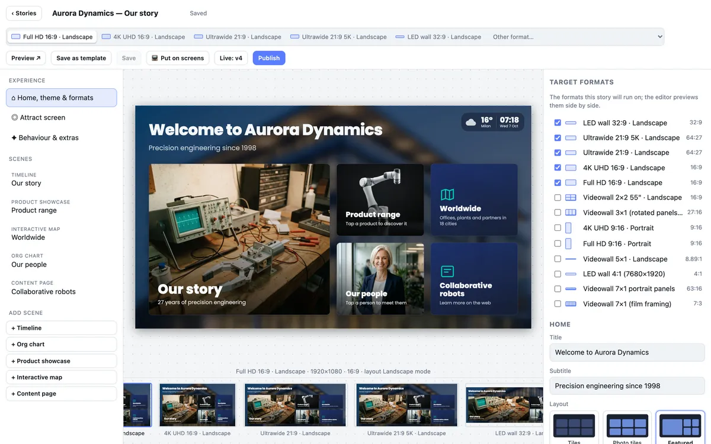The image size is (711, 444).
Task: Switch to 4K UHD 16:9 Landscape tab
Action: pyautogui.click(x=143, y=37)
